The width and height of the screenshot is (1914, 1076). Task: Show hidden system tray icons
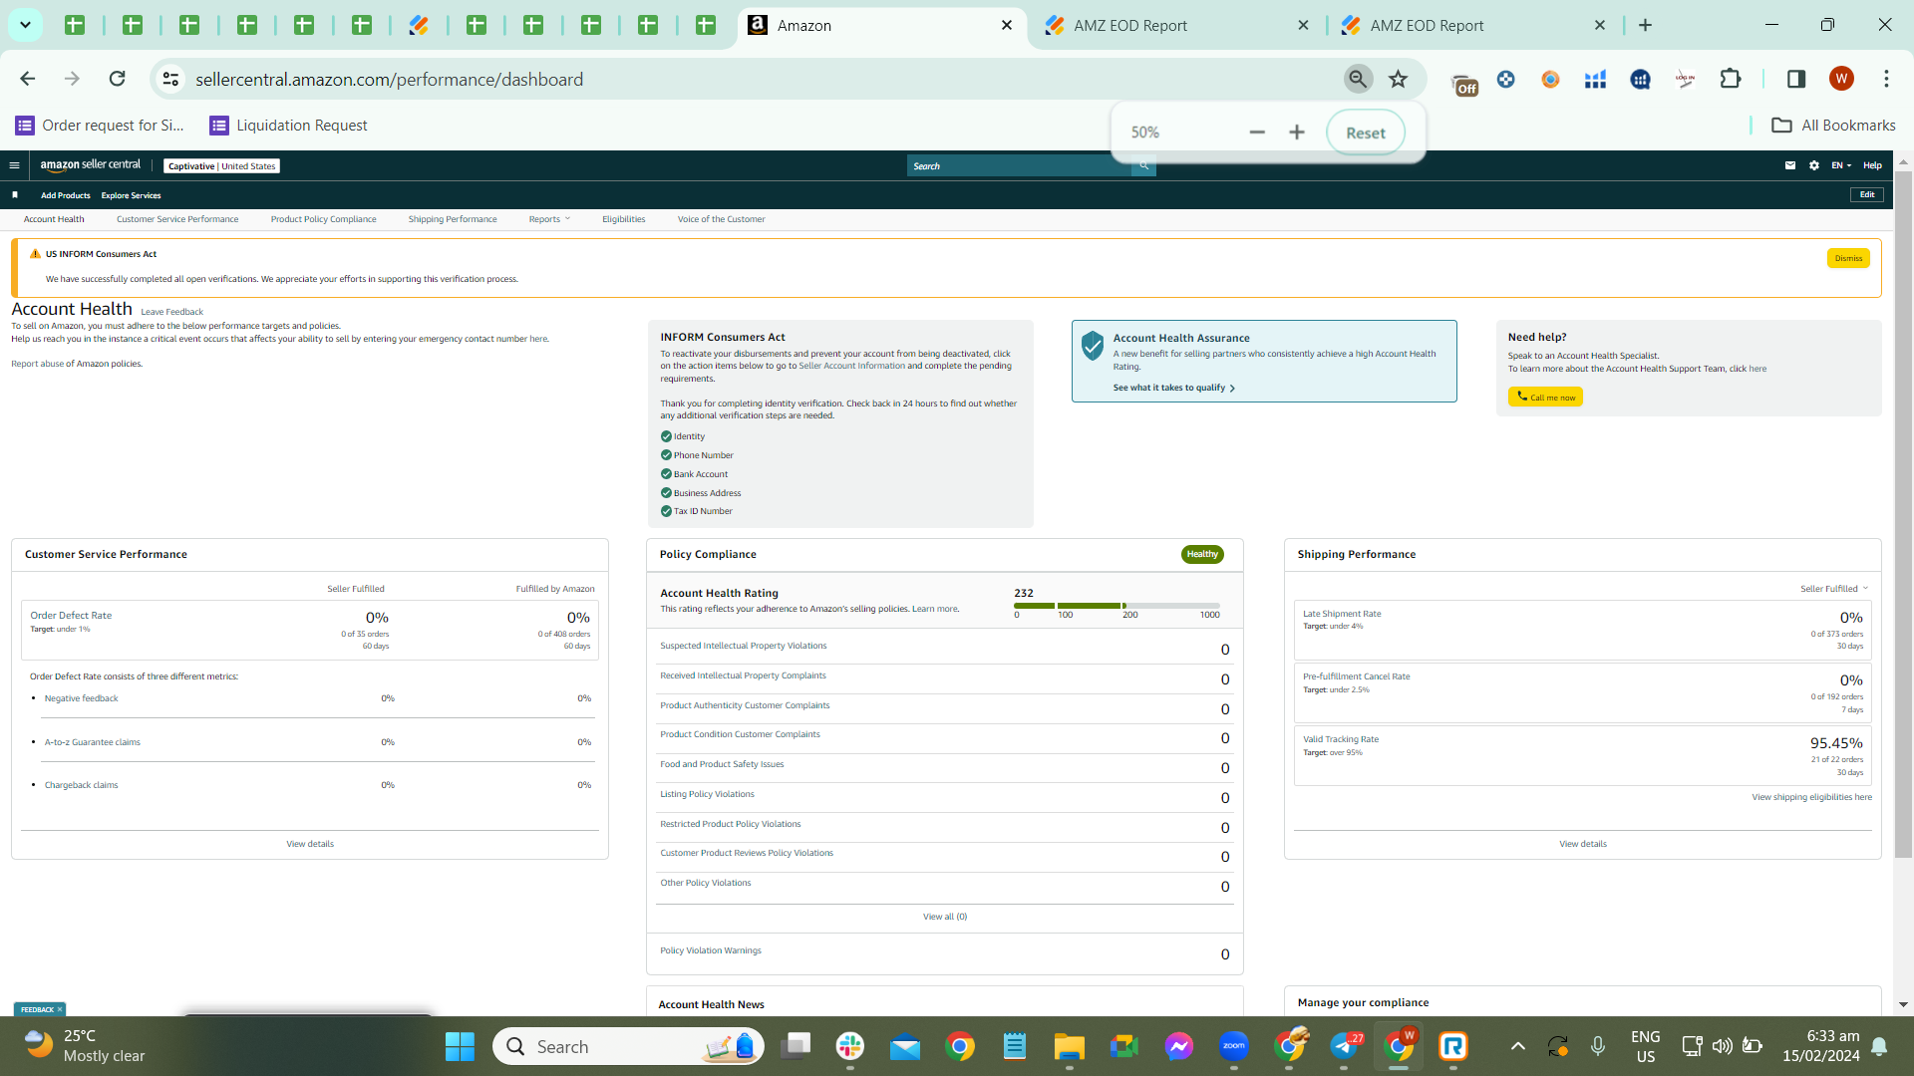(x=1517, y=1046)
